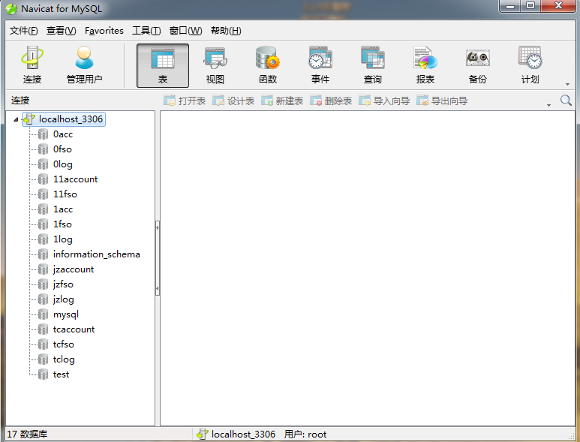Screen dimensions: 580x442
Task: Click 设计表 design table button
Action: [x=233, y=101]
